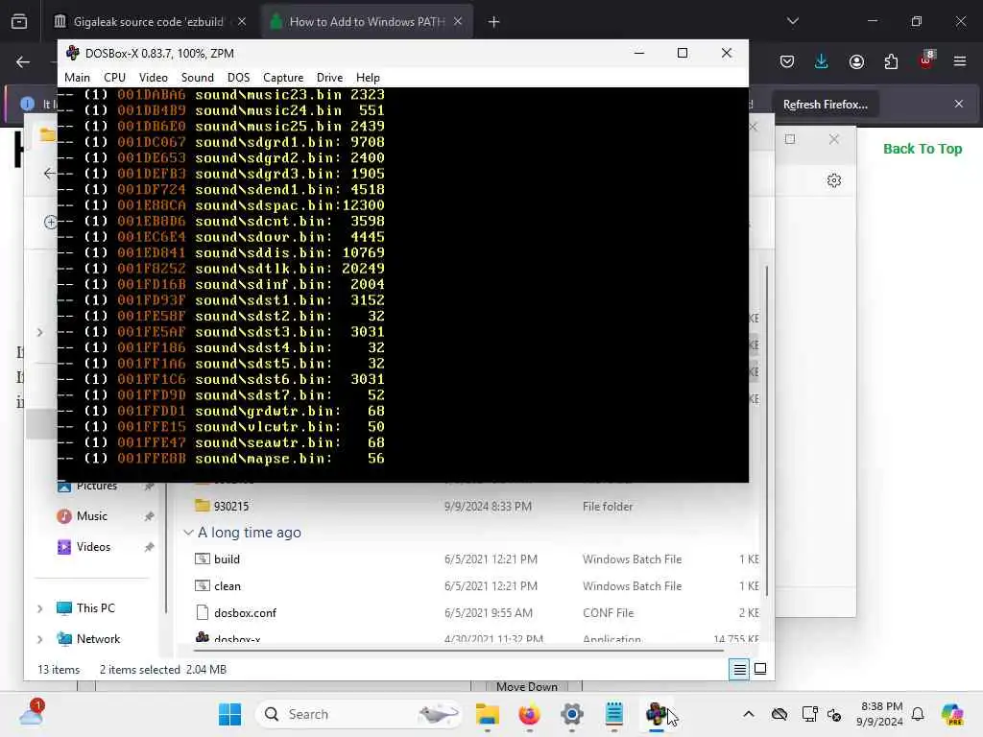Open DOSBox-X from taskbar
The width and height of the screenshot is (983, 737).
[656, 714]
